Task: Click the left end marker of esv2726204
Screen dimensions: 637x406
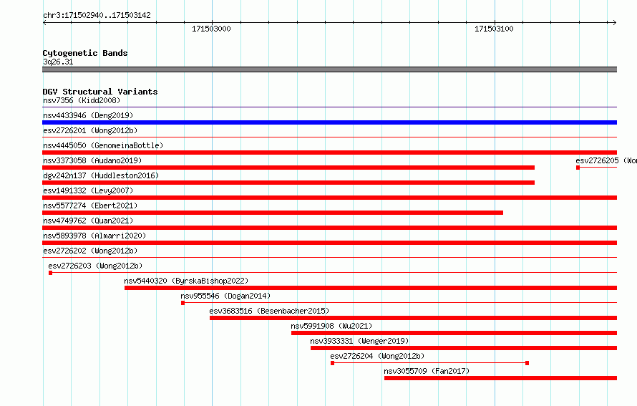Action: pos(332,363)
